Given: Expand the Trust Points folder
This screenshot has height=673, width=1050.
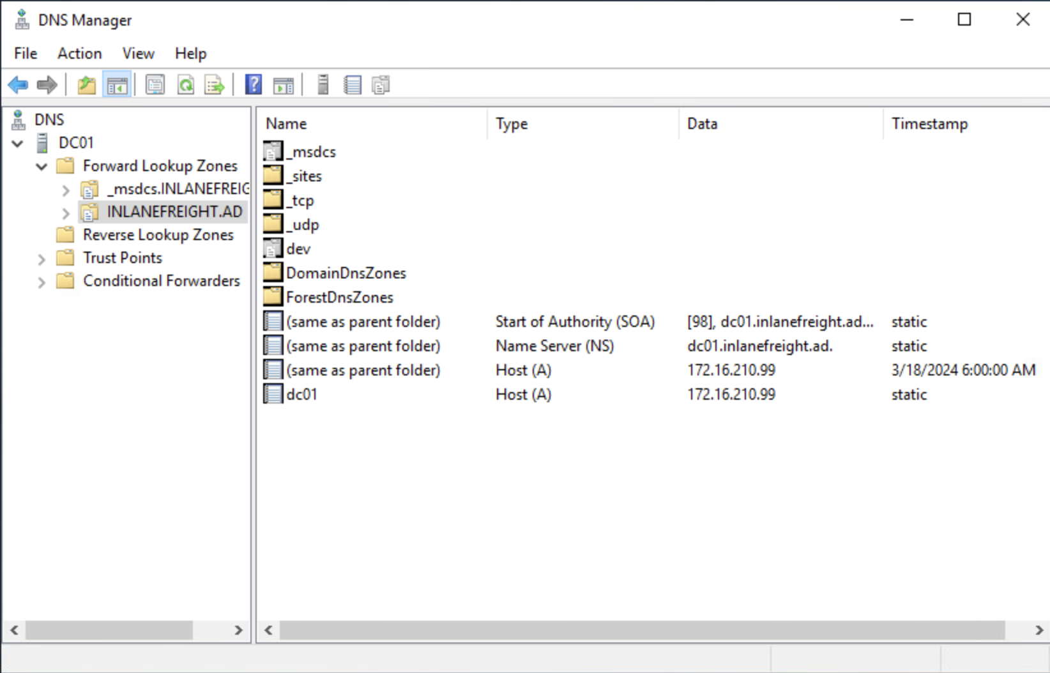Looking at the screenshot, I should pos(42,259).
